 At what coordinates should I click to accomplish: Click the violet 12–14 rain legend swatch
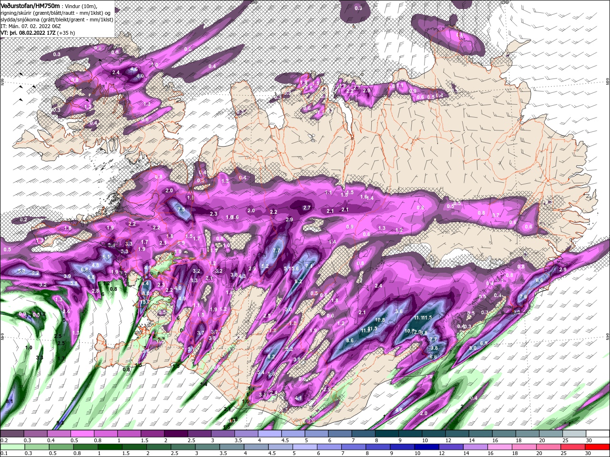click(x=452, y=447)
